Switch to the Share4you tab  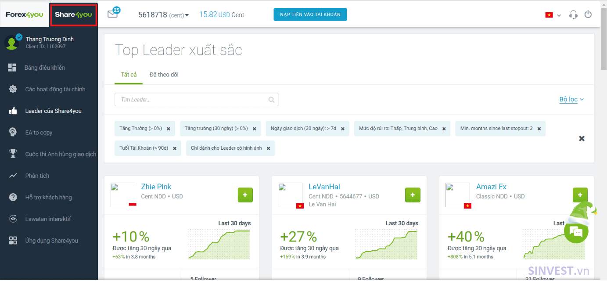[73, 14]
